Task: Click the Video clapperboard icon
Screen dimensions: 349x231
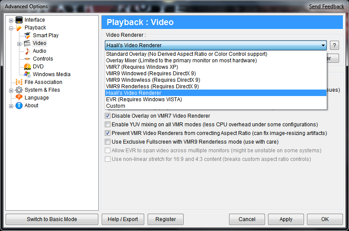Action: pos(27,43)
